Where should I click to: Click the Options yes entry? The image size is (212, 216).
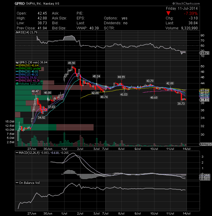tap(116, 18)
